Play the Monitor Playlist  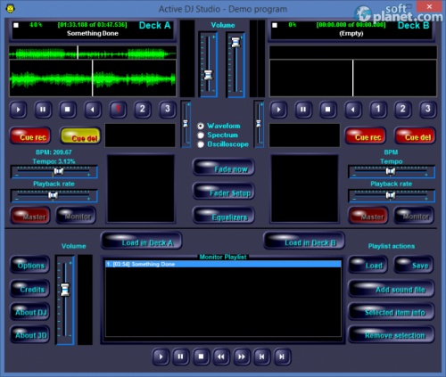pos(161,357)
